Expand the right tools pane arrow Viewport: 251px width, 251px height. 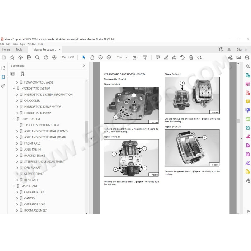tap(241, 139)
